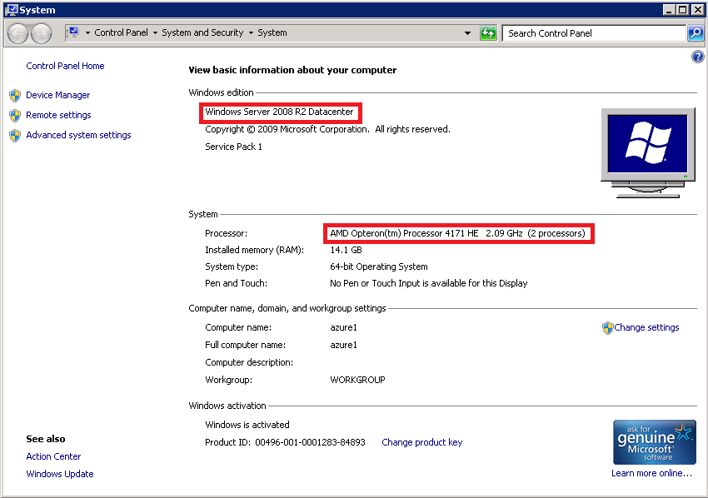708x498 pixels.
Task: Open address bar history dropdown
Action: (x=467, y=33)
